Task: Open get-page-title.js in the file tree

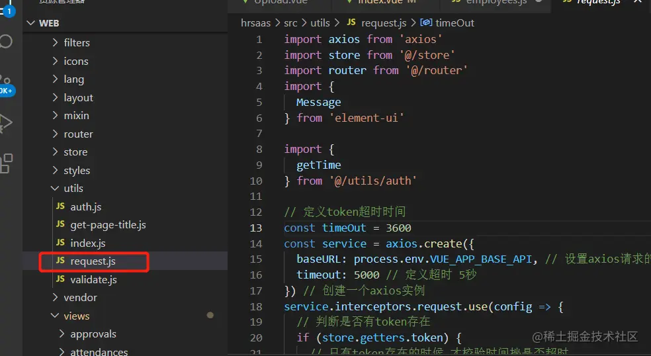Action: click(x=125, y=225)
